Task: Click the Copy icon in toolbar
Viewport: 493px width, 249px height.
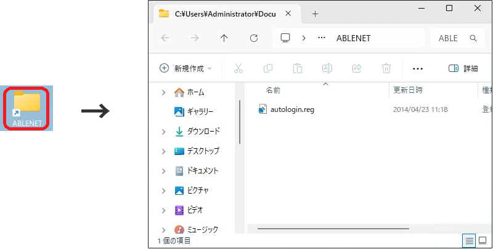Action: click(x=268, y=68)
